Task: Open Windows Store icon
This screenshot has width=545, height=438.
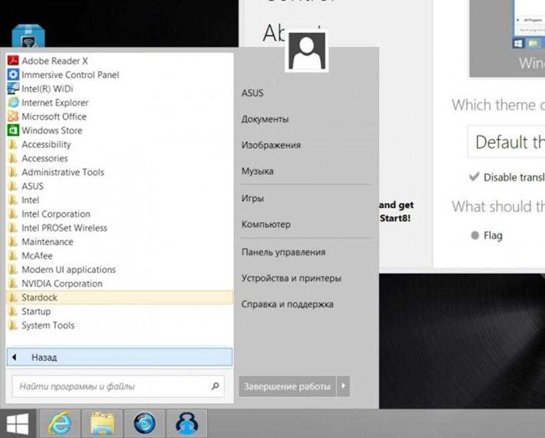Action: (13, 131)
